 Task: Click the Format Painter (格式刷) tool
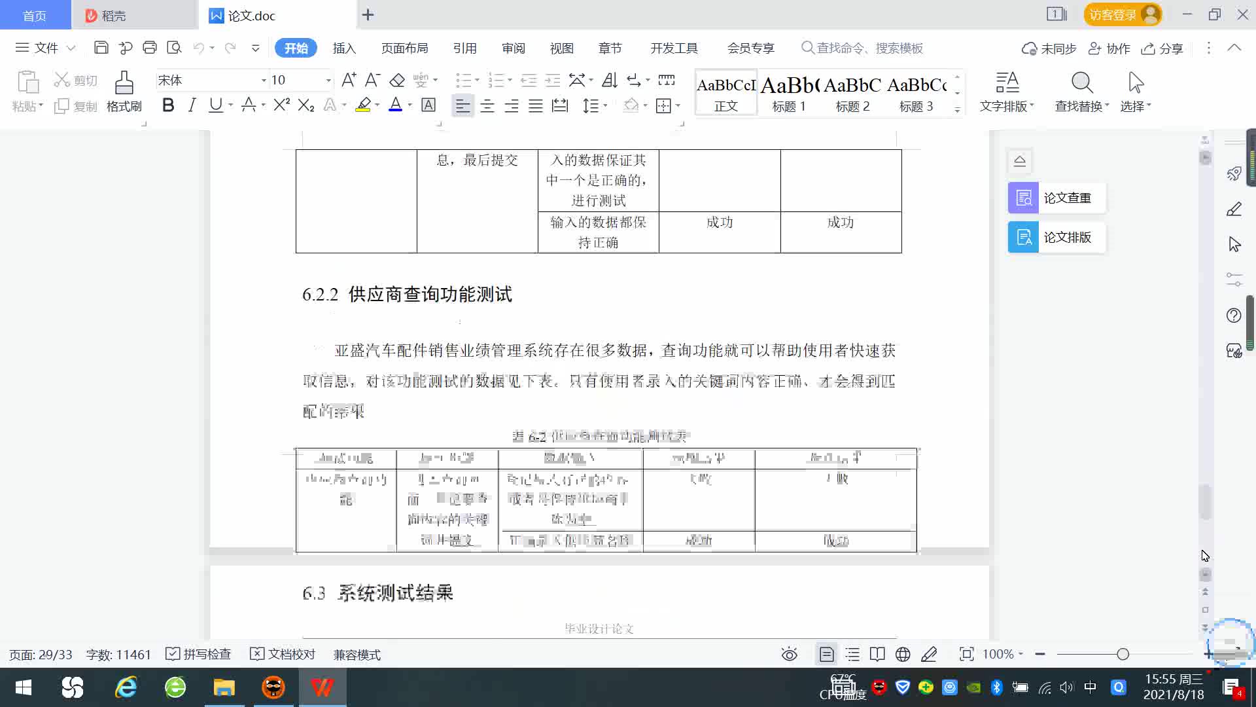point(124,92)
